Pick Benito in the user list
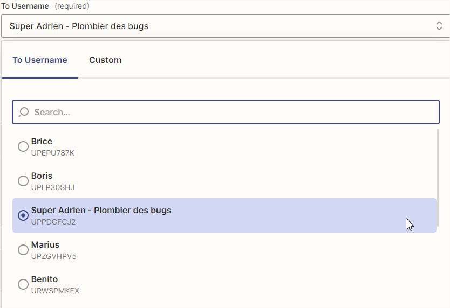This screenshot has width=450, height=308. tap(45, 279)
